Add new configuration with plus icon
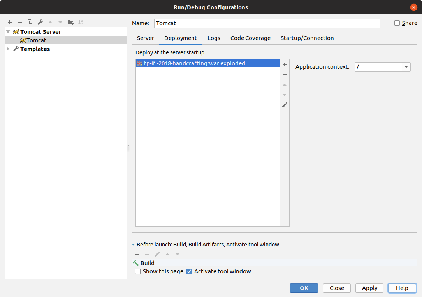The height and width of the screenshot is (297, 422). click(10, 22)
